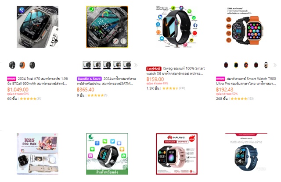Click the Payday badge on A70 listing
Screen dimensions: 281x182
[x=11, y=79]
